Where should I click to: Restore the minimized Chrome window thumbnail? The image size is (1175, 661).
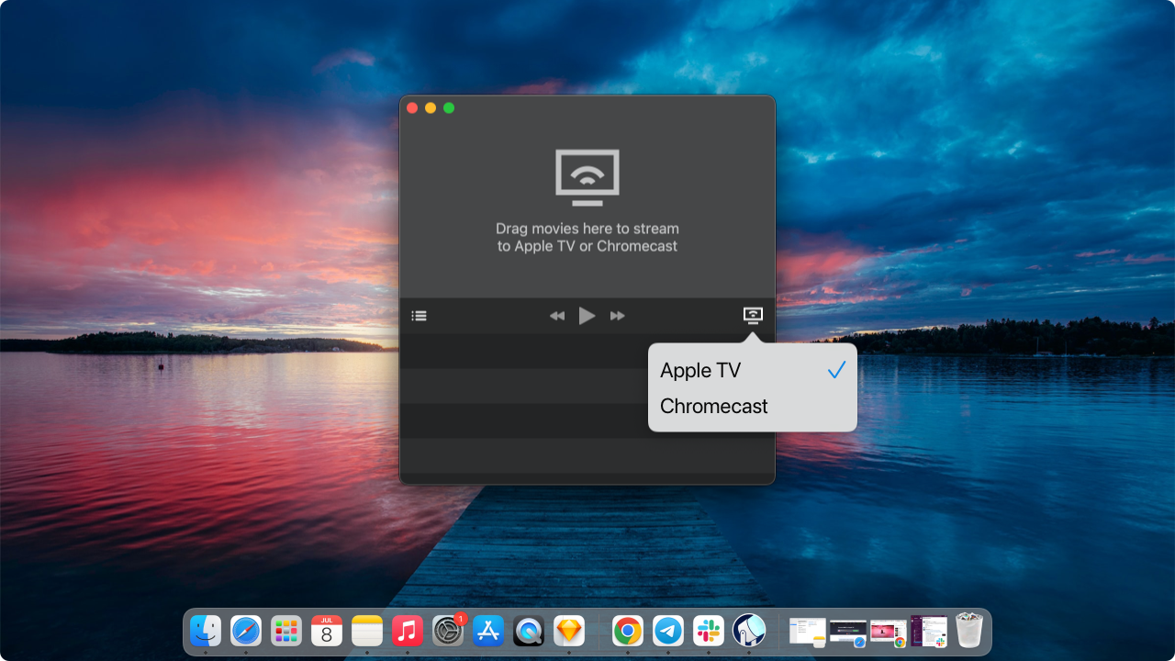[x=889, y=633]
